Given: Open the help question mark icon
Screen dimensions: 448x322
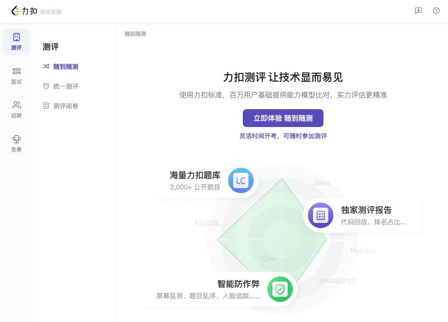Looking at the screenshot, I should [x=436, y=11].
